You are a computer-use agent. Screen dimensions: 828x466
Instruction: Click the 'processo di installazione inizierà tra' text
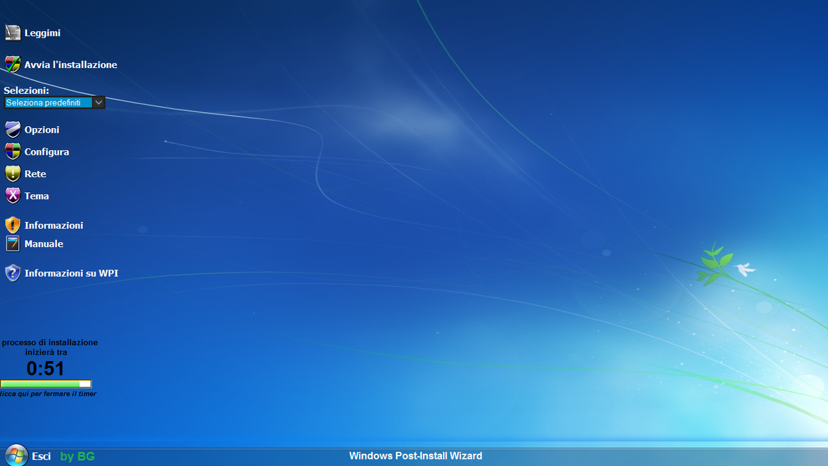[49, 347]
